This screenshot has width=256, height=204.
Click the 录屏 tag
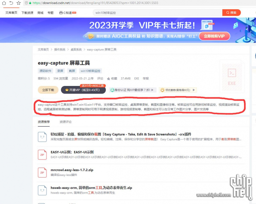[60, 71]
